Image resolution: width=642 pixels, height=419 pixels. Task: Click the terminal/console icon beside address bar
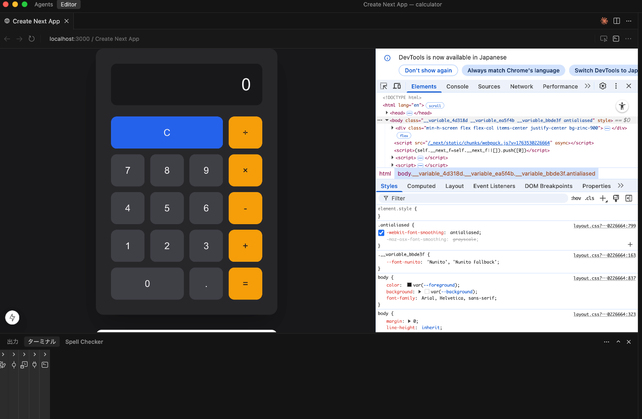616,39
